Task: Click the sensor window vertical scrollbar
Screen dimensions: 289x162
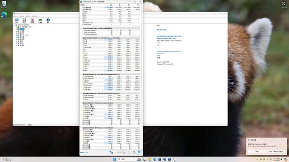Action: pos(142,65)
